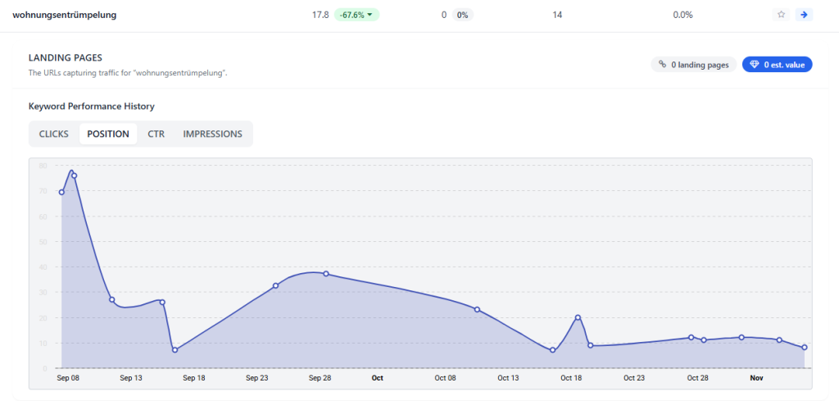
Task: Show the CTR chart tab
Action: tap(156, 134)
